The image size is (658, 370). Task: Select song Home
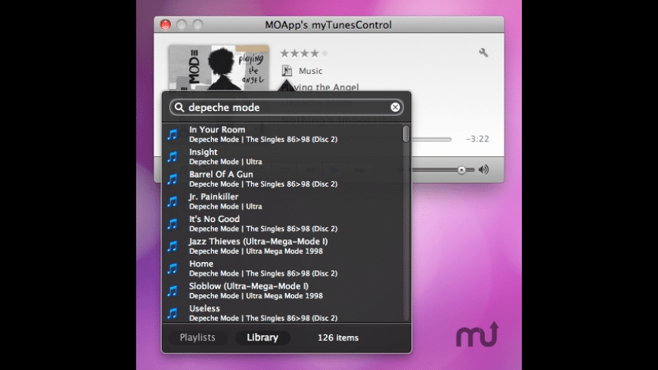282,268
